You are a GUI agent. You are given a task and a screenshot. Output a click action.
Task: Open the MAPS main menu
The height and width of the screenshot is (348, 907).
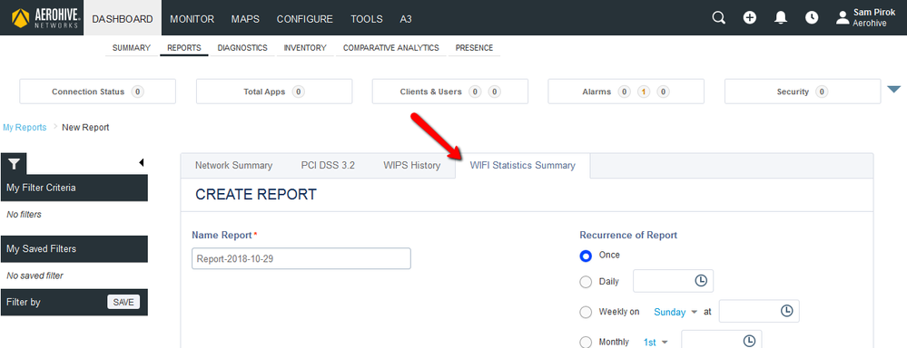pyautogui.click(x=245, y=19)
